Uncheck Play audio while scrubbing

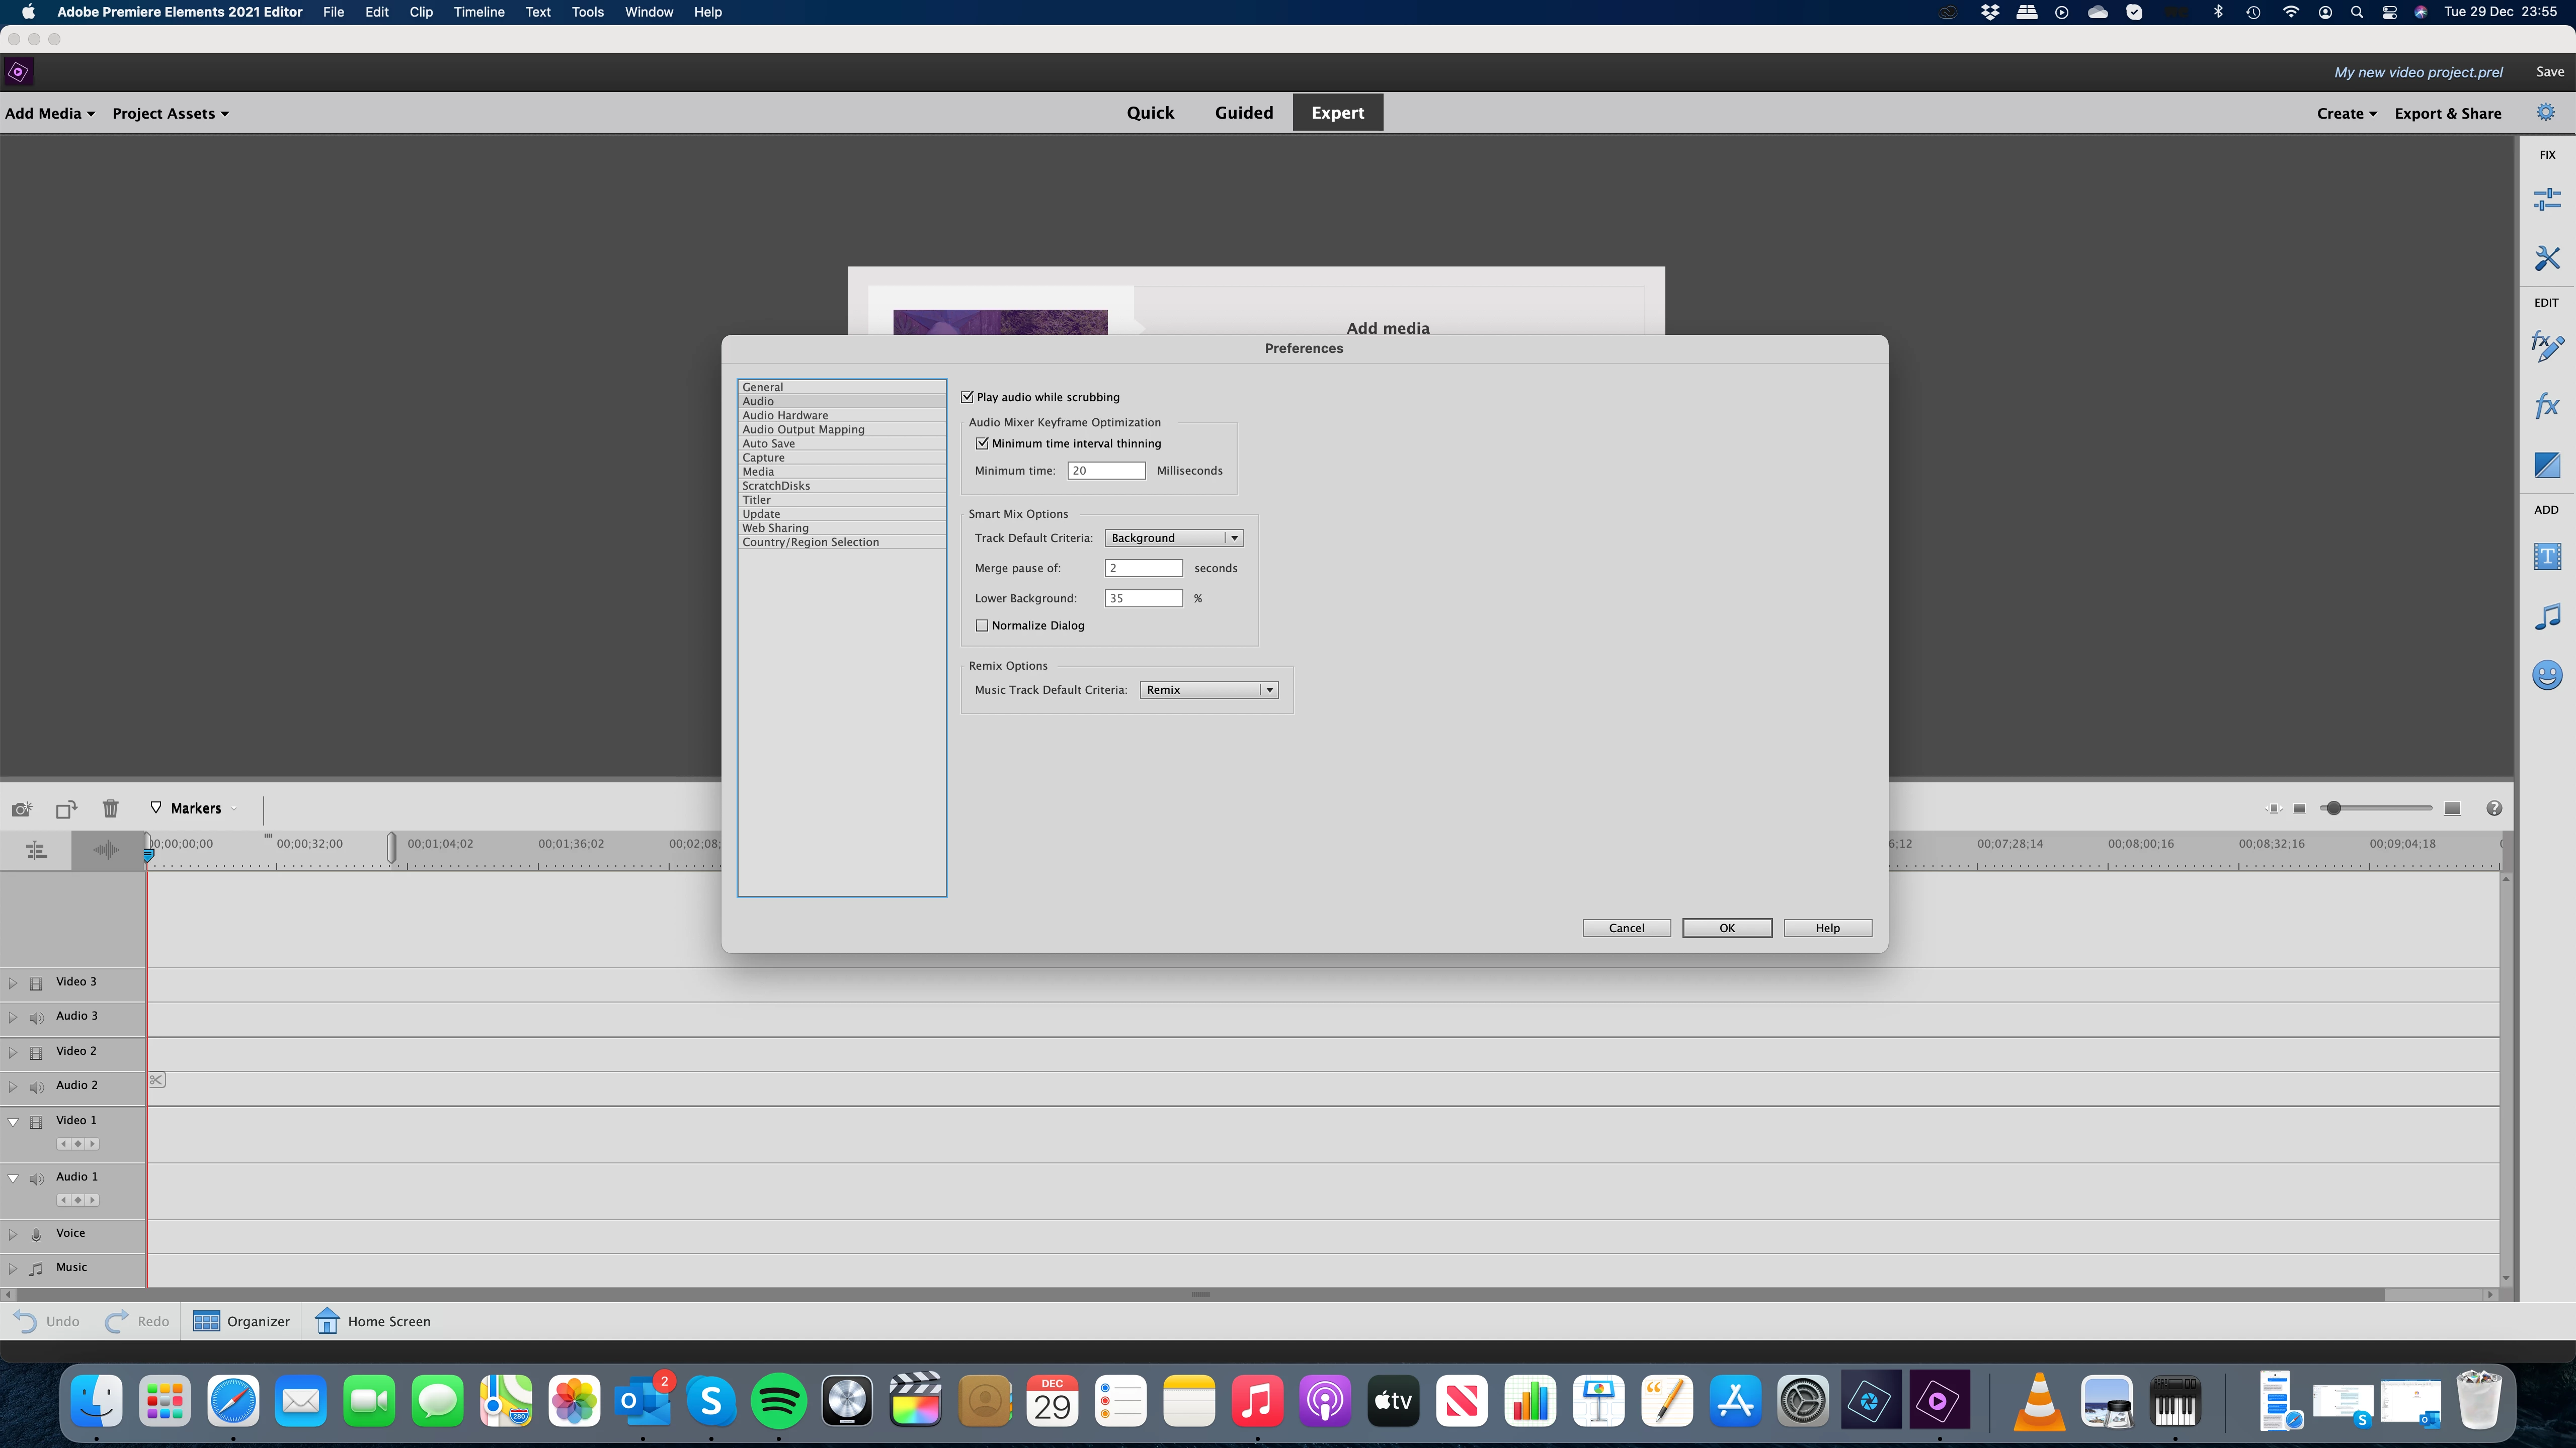click(967, 398)
